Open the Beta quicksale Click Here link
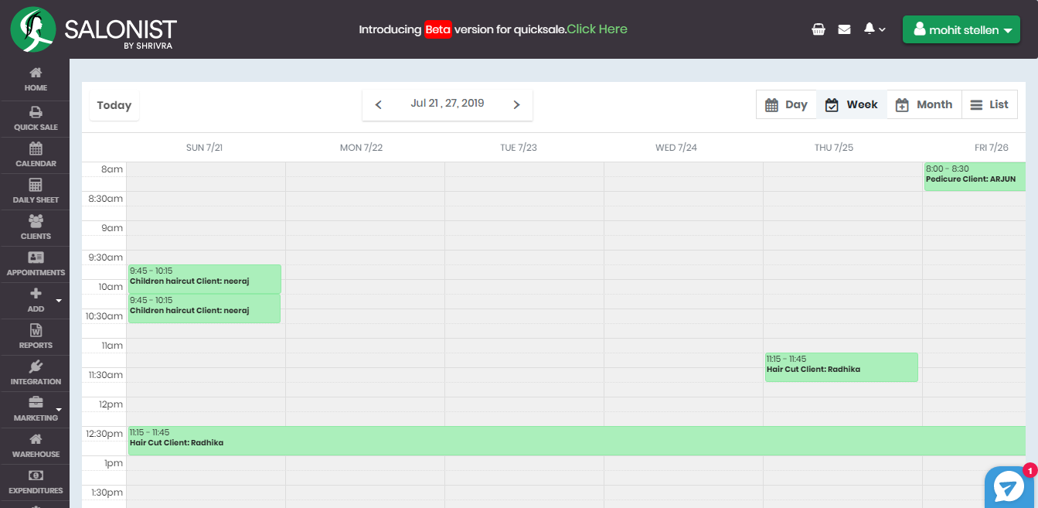 click(x=595, y=29)
